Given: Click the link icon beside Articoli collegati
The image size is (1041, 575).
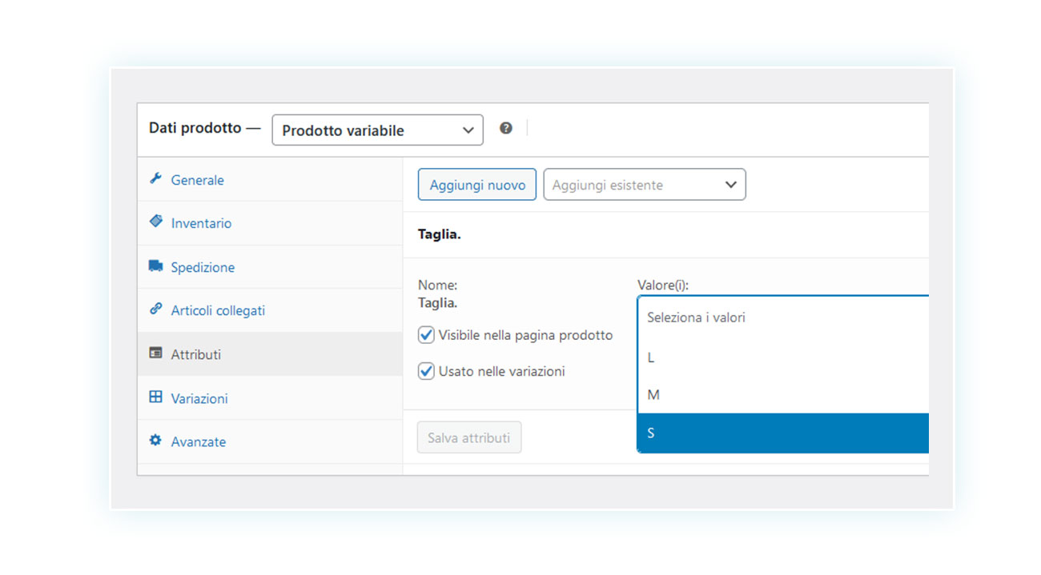Looking at the screenshot, I should coord(155,309).
